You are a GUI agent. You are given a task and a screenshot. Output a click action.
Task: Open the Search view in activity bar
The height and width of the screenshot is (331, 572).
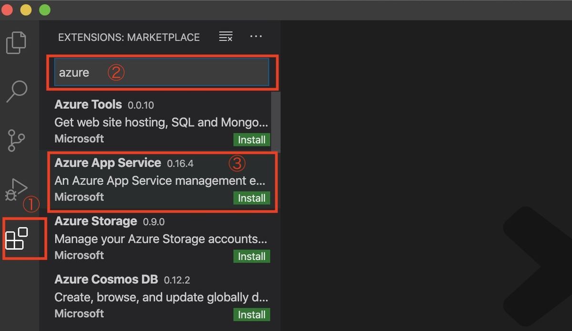click(17, 91)
